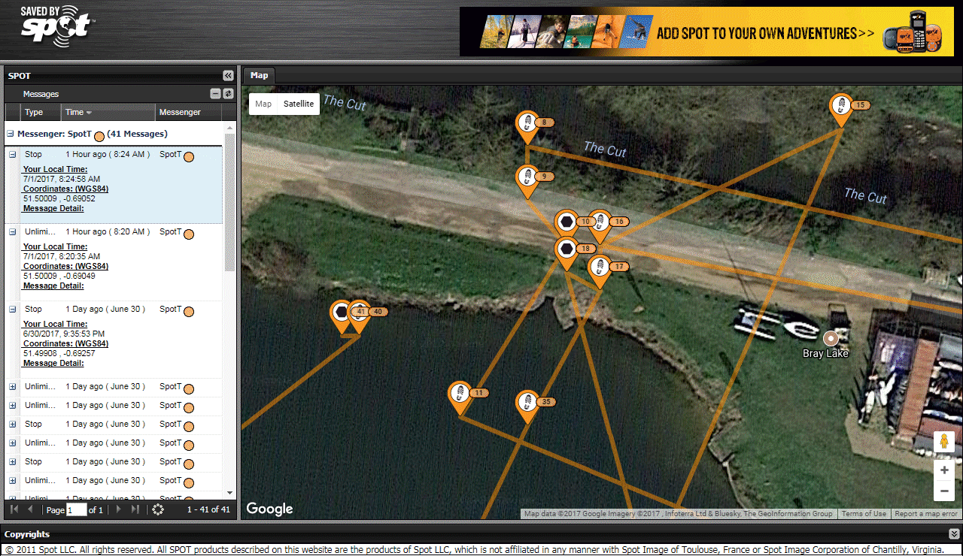Collapse the Stop message from 8:24 AM
The width and height of the screenshot is (963, 556).
point(12,155)
